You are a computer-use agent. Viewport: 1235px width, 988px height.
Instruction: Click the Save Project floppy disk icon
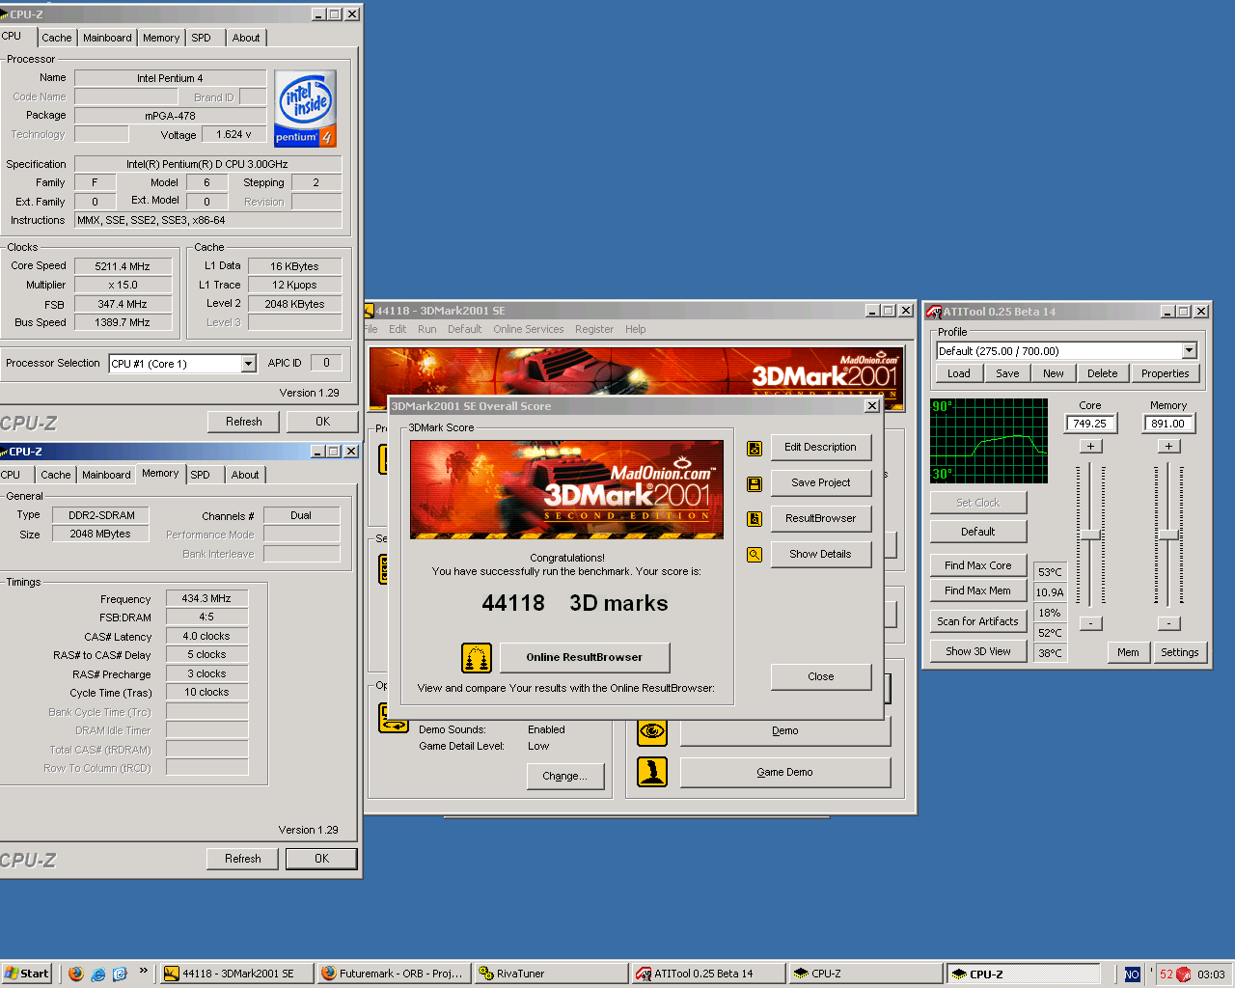click(755, 483)
